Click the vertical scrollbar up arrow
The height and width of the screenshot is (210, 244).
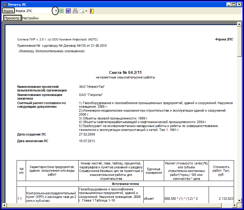(239, 24)
